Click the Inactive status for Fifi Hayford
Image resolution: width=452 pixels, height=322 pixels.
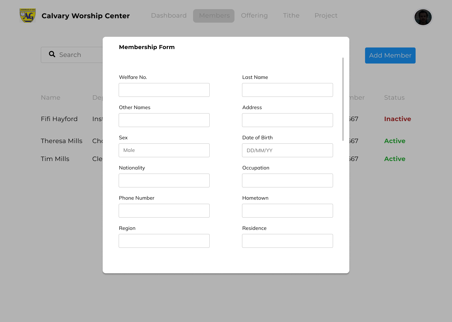point(397,119)
